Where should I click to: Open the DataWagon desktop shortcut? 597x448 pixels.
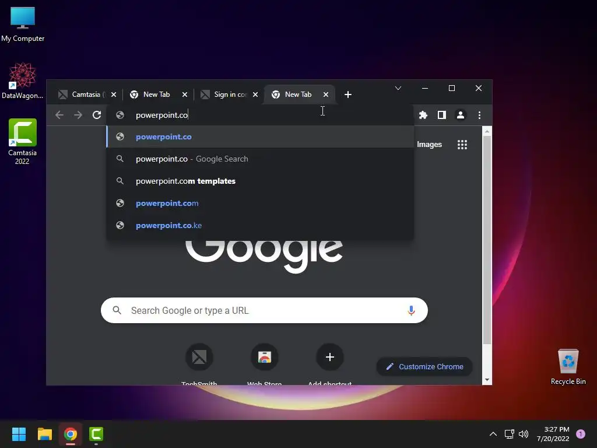(x=23, y=80)
